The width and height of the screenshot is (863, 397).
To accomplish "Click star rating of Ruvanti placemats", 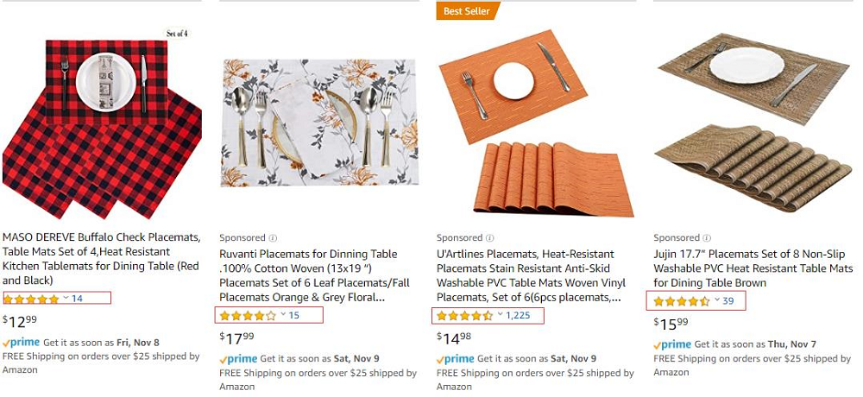I will pyautogui.click(x=248, y=315).
